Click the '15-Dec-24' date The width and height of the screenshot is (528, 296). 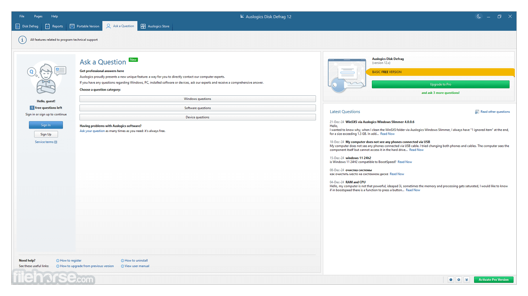point(337,158)
